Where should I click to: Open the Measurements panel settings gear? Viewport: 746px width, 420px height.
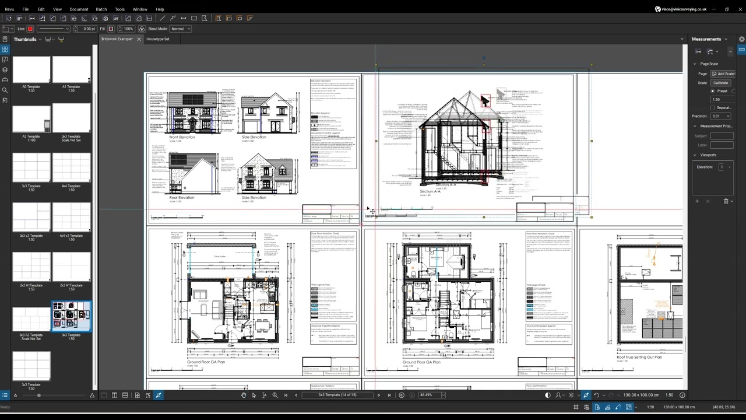pos(741,39)
